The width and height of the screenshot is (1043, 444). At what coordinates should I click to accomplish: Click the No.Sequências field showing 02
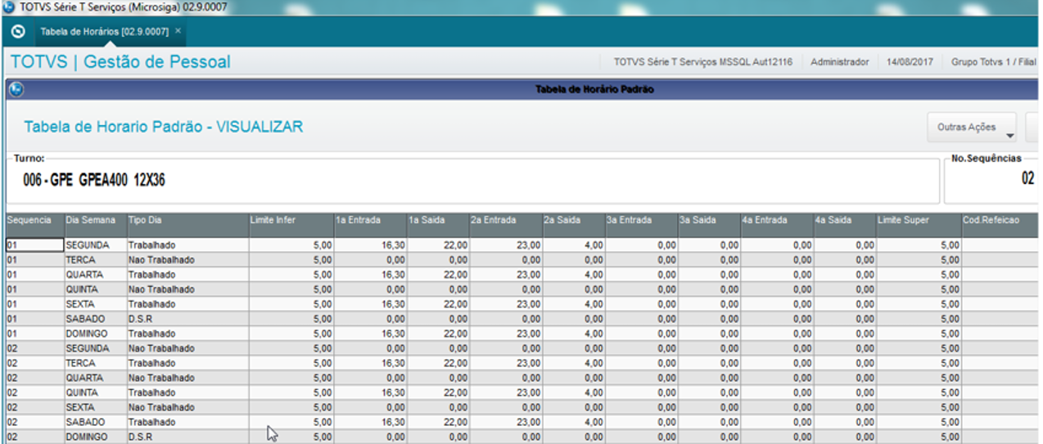(993, 180)
